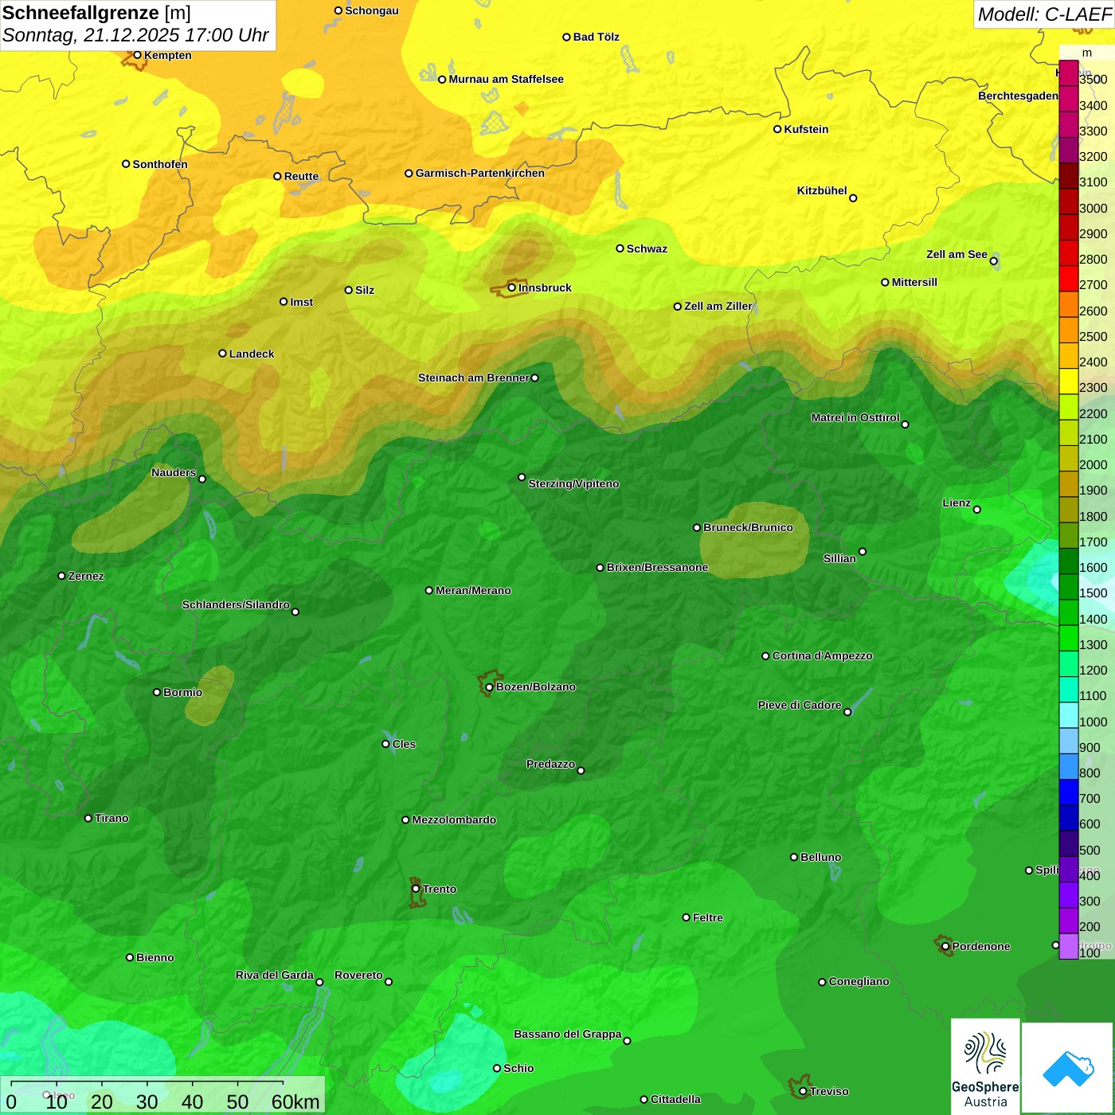The height and width of the screenshot is (1115, 1115).
Task: Click the Schwaz label
Action: pyautogui.click(x=647, y=248)
